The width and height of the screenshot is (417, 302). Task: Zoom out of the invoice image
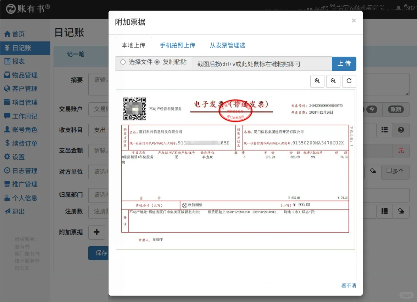(x=333, y=81)
